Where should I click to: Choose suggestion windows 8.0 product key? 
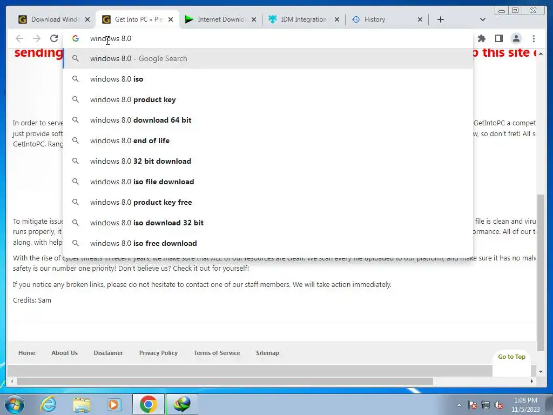268,99
